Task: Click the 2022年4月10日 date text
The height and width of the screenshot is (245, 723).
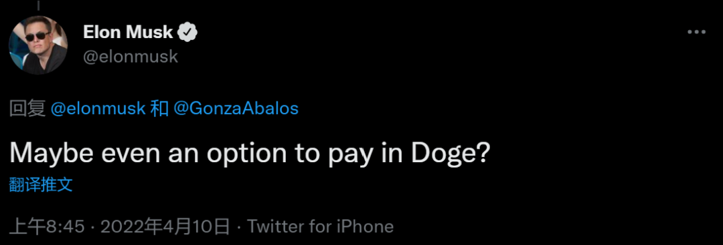Action: coord(165,226)
